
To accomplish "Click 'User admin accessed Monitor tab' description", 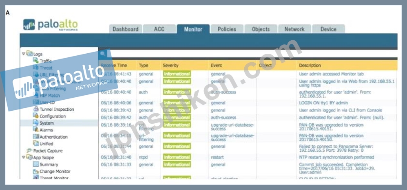I will click(x=332, y=74).
